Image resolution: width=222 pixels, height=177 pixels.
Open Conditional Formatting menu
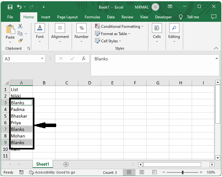[x=119, y=26]
